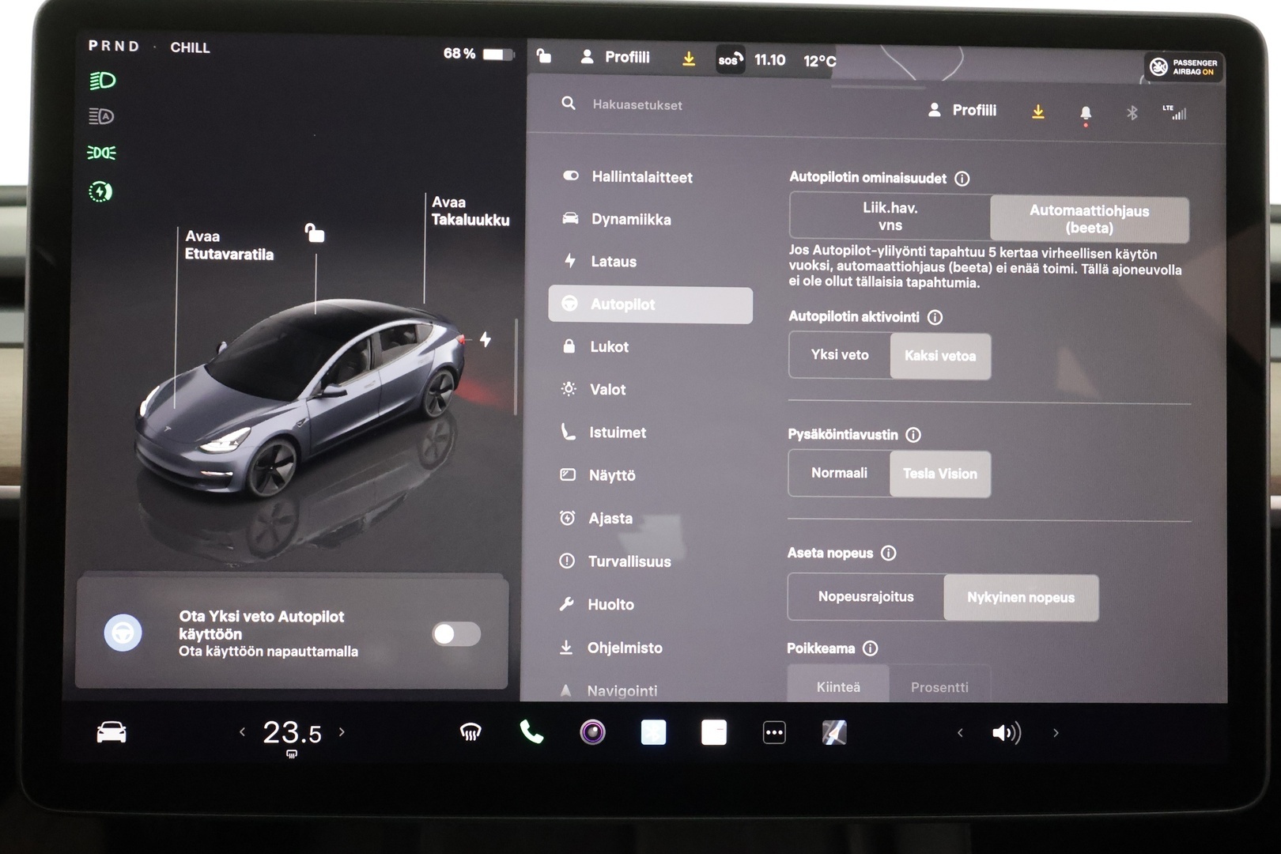Decrease cabin temperature with left arrow
This screenshot has width=1281, height=854.
[242, 732]
